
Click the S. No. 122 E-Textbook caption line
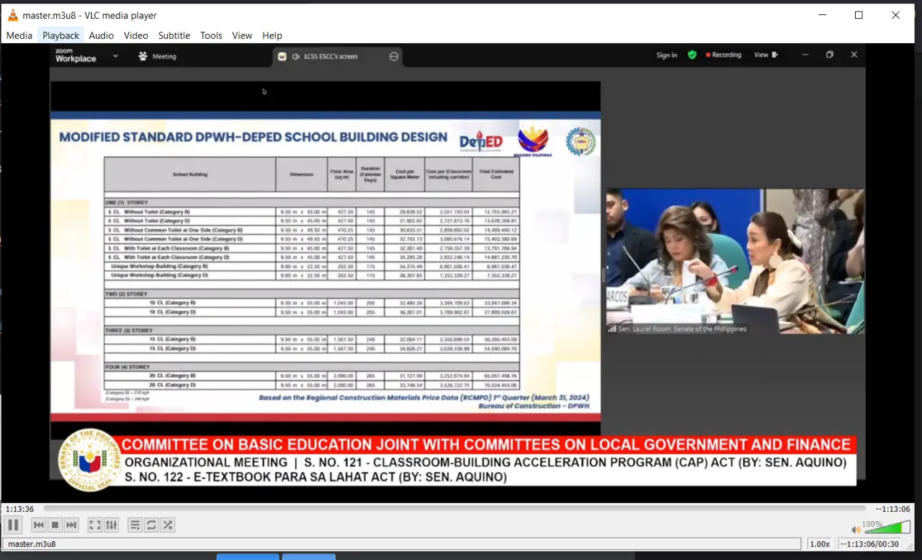click(x=315, y=477)
